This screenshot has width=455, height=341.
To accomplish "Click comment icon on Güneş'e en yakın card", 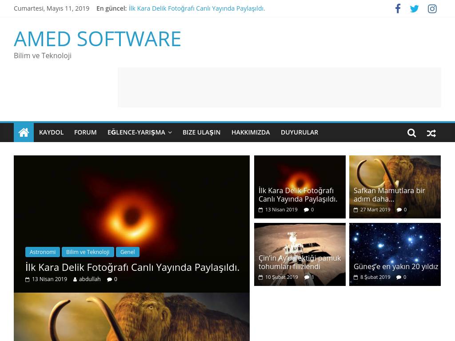I will 399,277.
